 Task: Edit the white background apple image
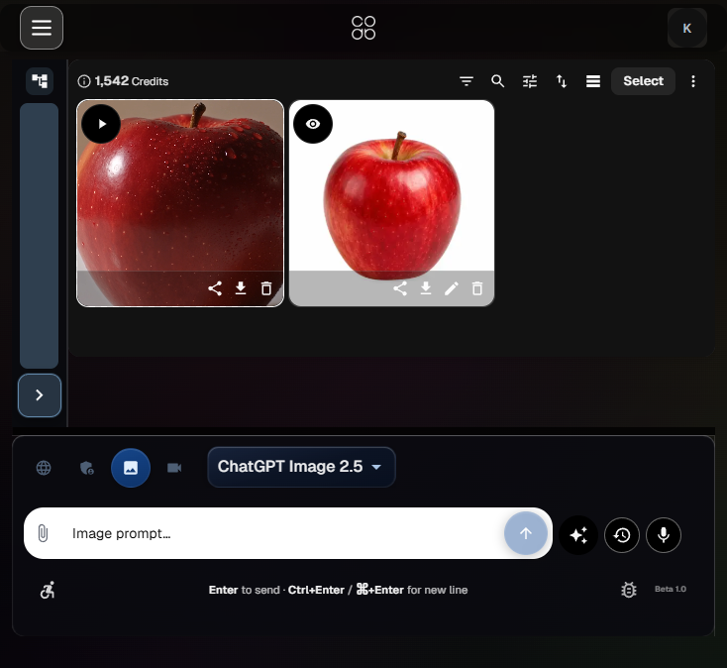(452, 288)
